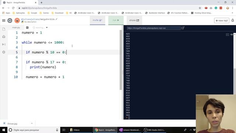Switch to OBS Studio taskbar item
Image resolution: width=236 pixels, height=133 pixels.
(154, 130)
